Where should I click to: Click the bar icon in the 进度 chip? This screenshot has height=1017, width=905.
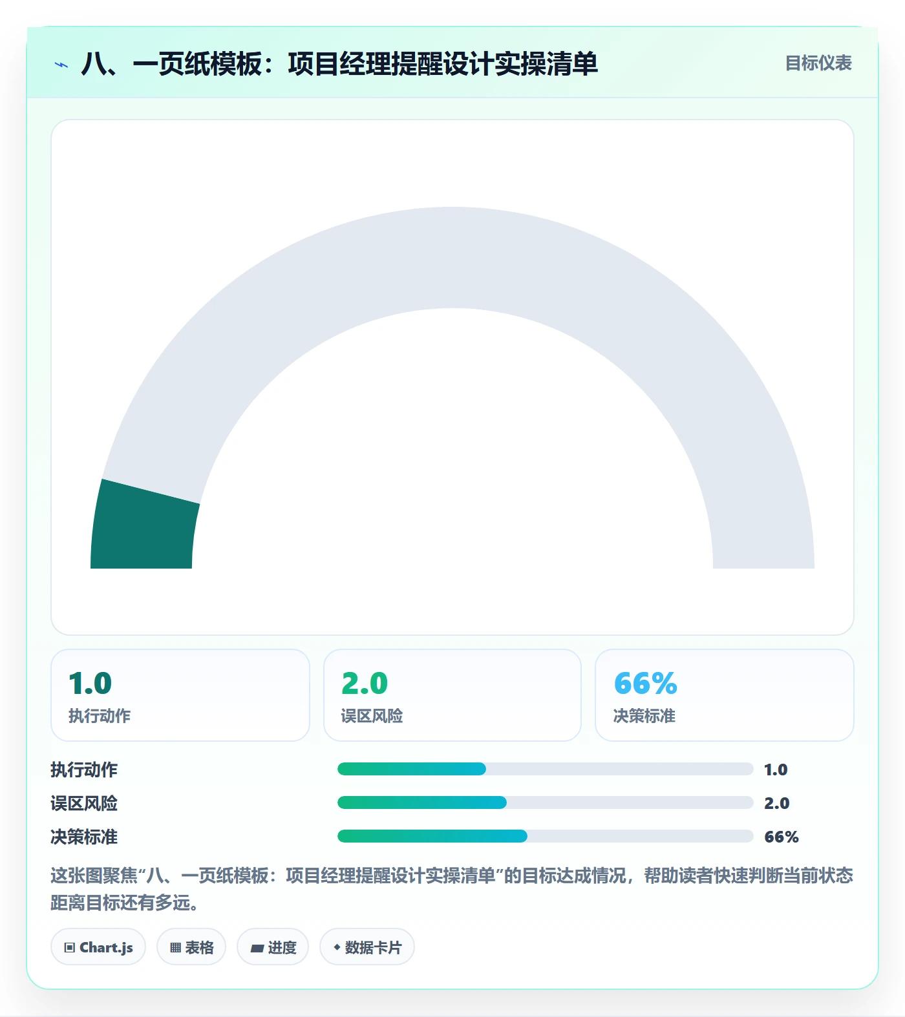pos(257,949)
